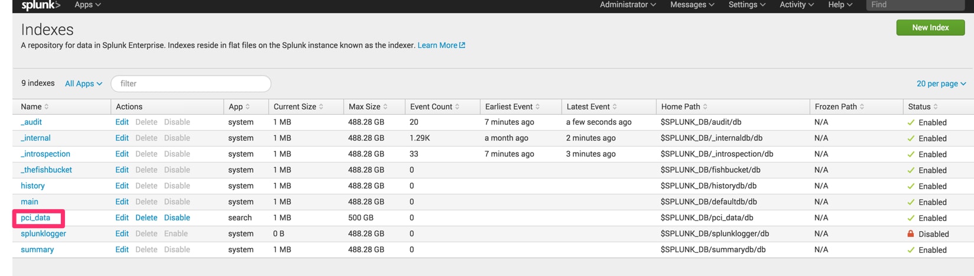Sort by Home Path column
The width and height of the screenshot is (974, 276).
click(684, 107)
